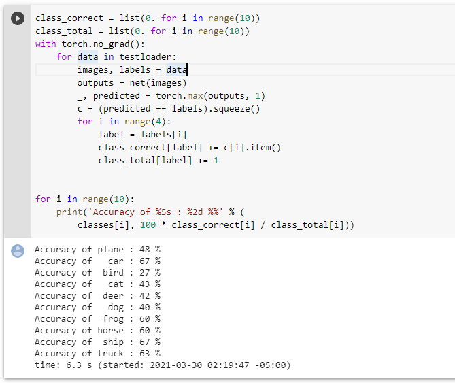
Task: Click output 'Accuracy of cat : 43 %'
Action: coord(97,284)
